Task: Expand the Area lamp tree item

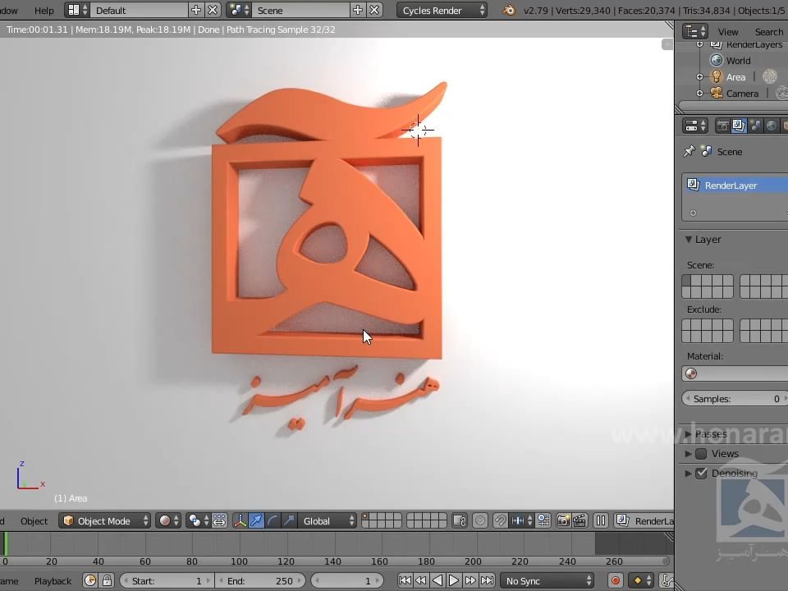Action: tap(699, 77)
